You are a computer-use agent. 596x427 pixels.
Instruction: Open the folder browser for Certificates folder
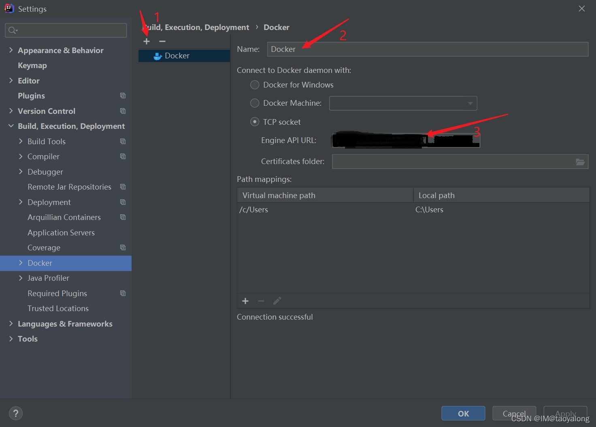(x=580, y=162)
